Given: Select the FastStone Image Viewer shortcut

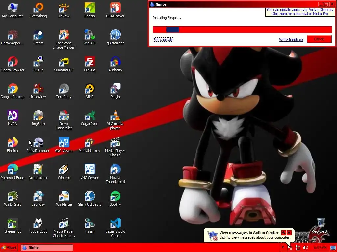Looking at the screenshot, I should (64, 39).
